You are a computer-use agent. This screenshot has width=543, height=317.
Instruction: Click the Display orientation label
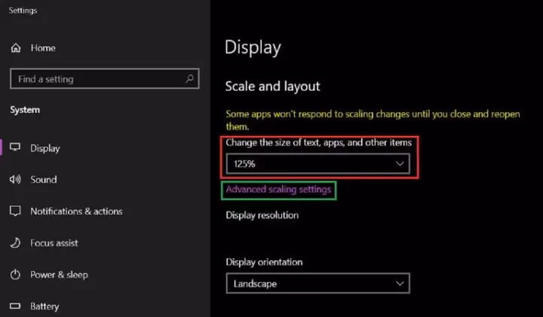tap(264, 262)
